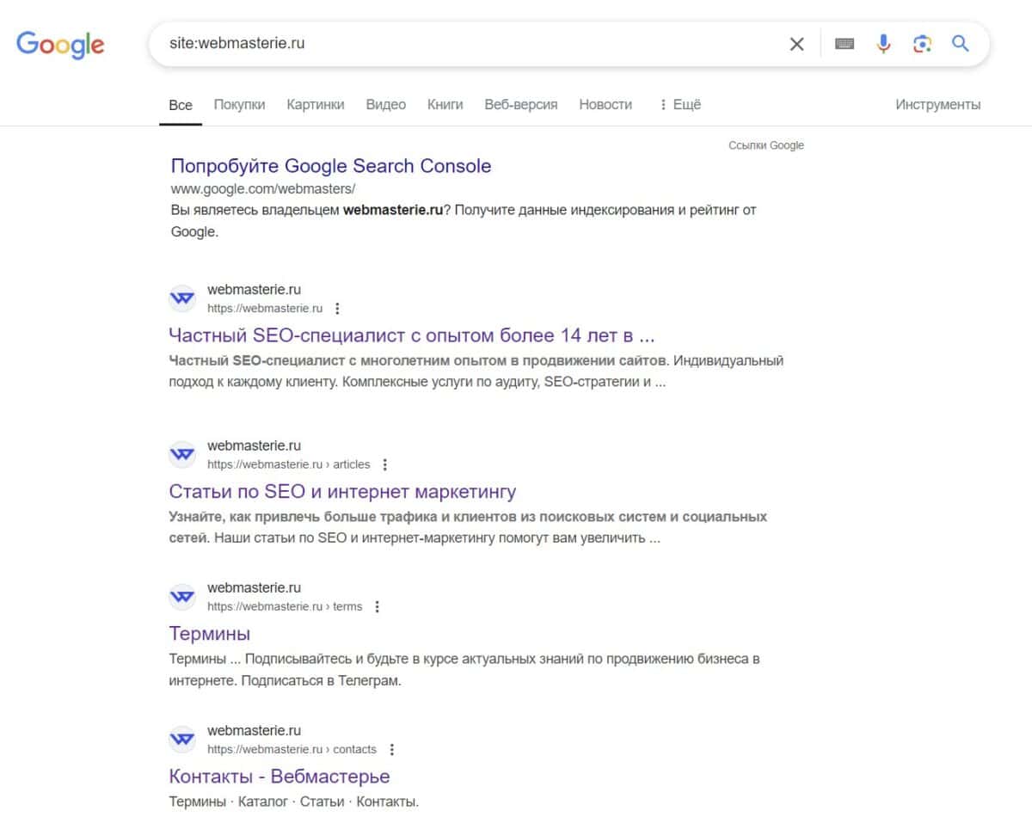
Task: Open the Инструменты menu
Action: coord(937,104)
